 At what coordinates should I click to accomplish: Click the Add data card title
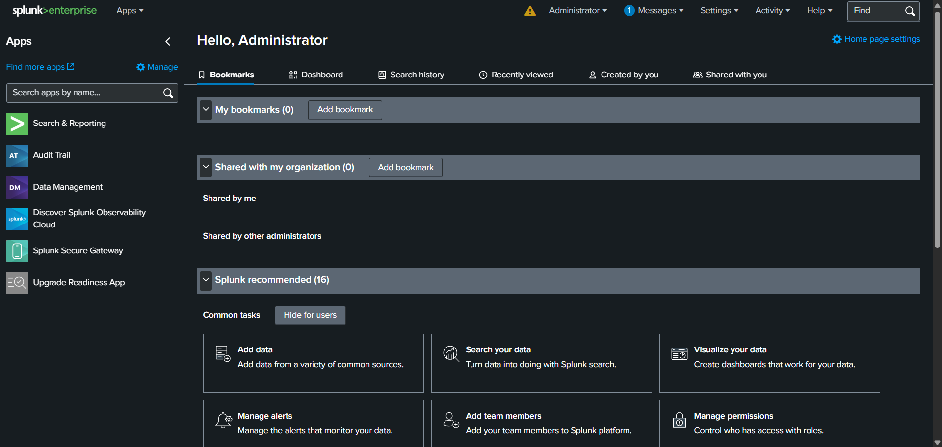[255, 350]
